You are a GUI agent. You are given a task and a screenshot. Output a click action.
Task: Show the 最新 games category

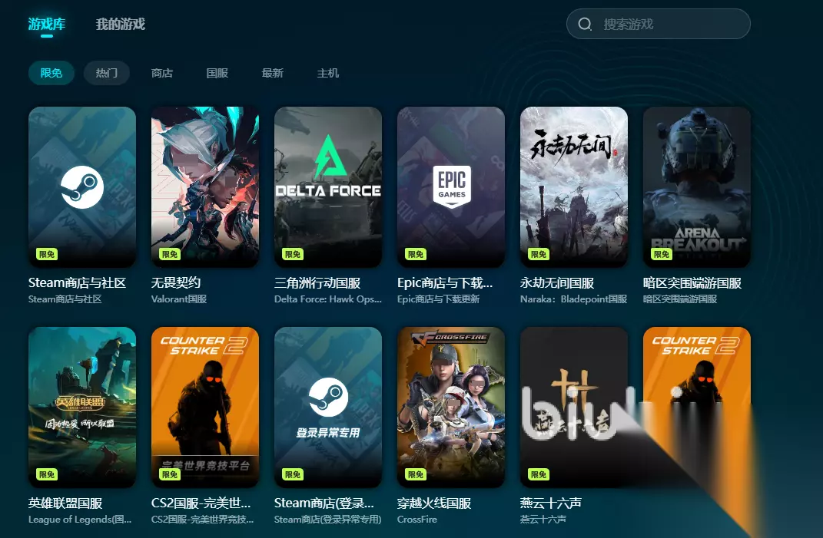click(x=272, y=73)
